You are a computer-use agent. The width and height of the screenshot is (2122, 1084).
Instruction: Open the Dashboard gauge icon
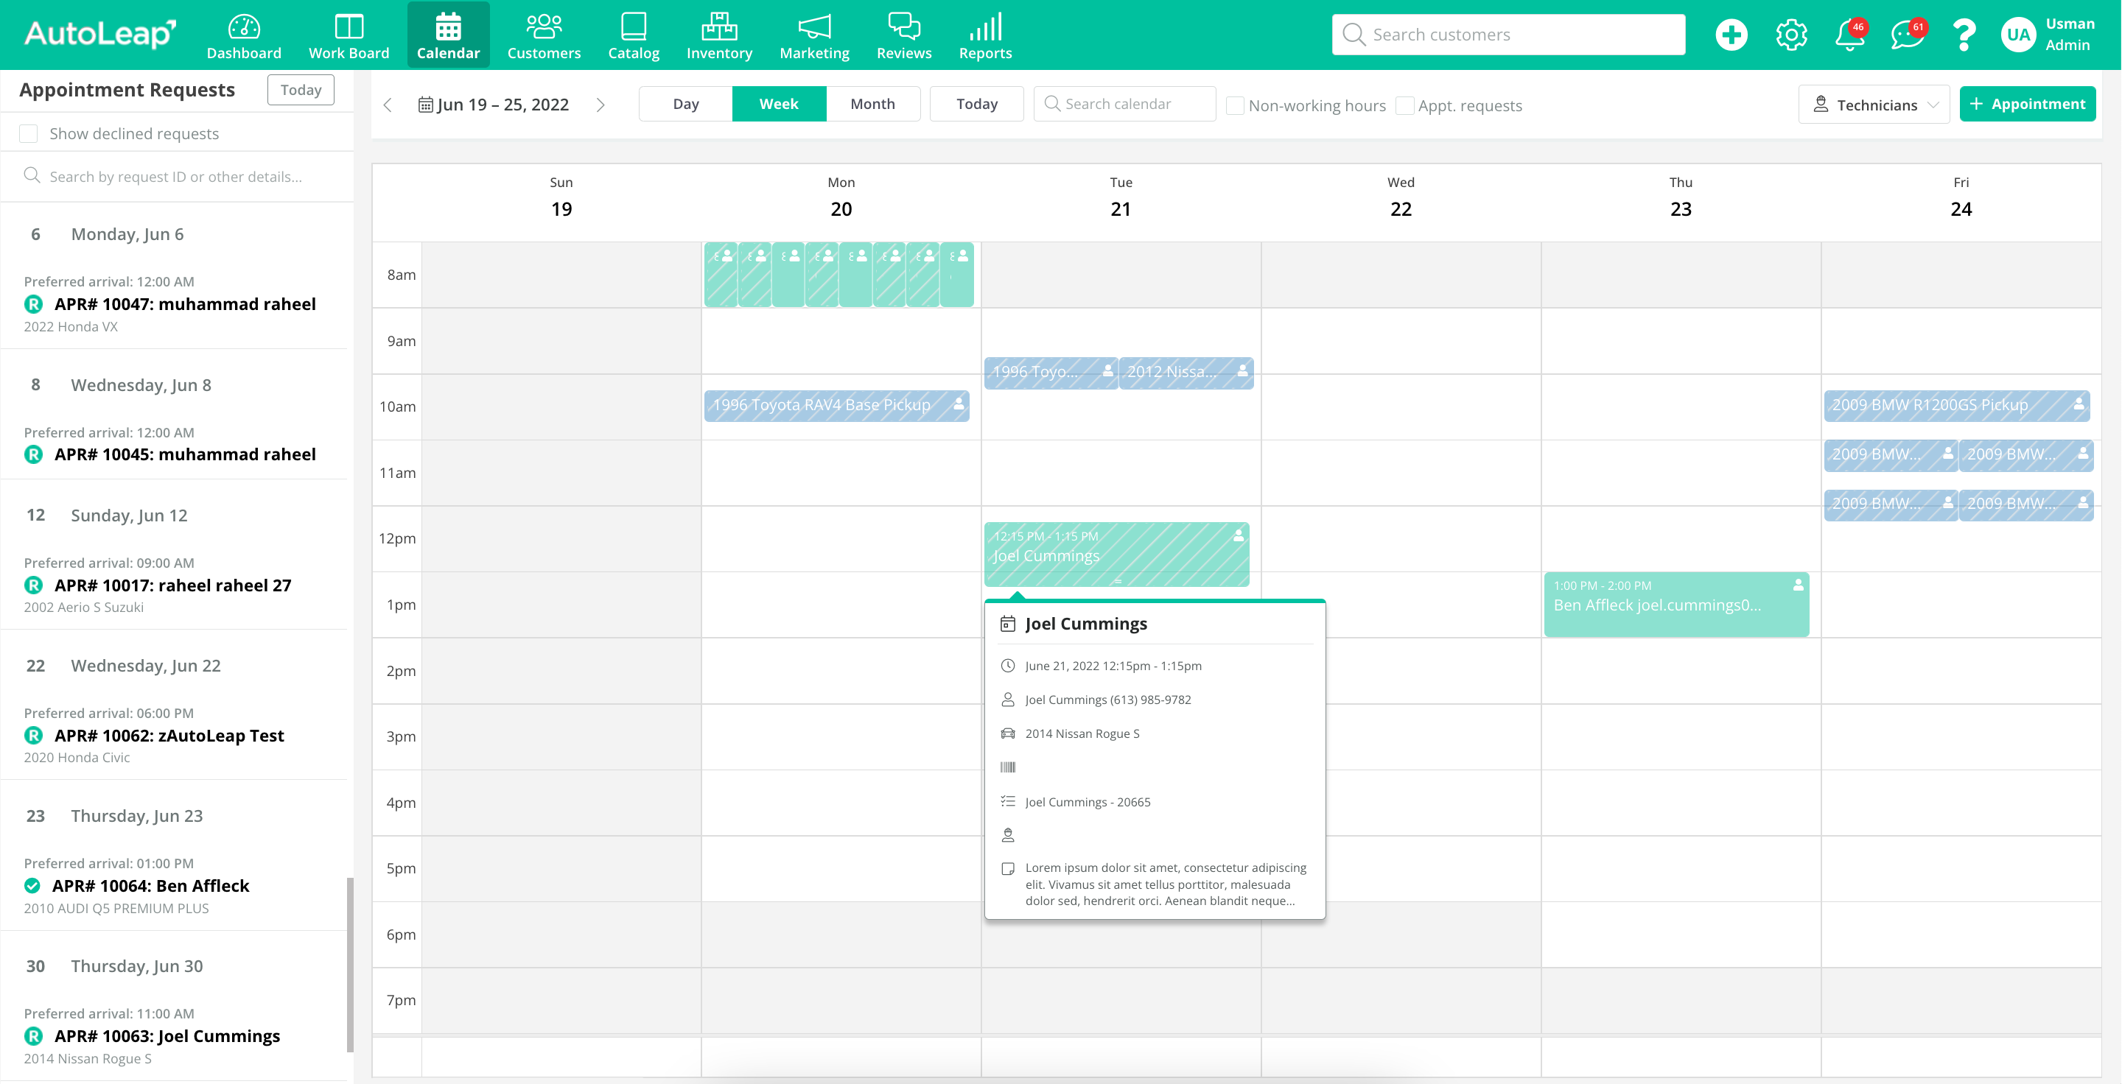click(x=244, y=28)
